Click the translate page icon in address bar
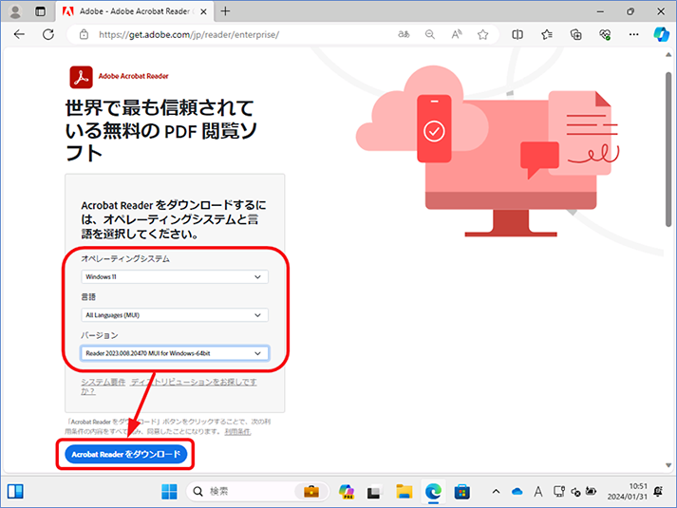The width and height of the screenshot is (677, 508). tap(404, 34)
